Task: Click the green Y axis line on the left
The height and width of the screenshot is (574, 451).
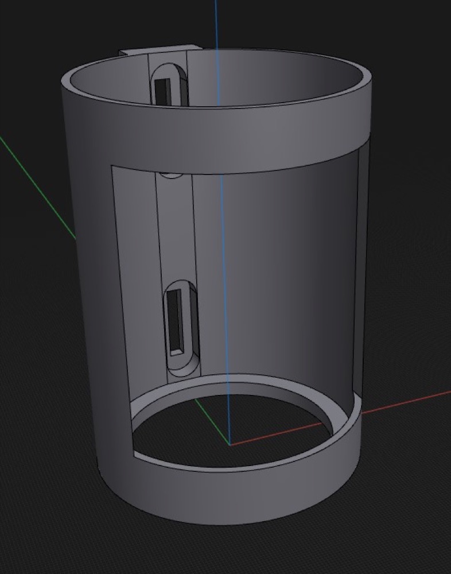Action: tap(38, 189)
